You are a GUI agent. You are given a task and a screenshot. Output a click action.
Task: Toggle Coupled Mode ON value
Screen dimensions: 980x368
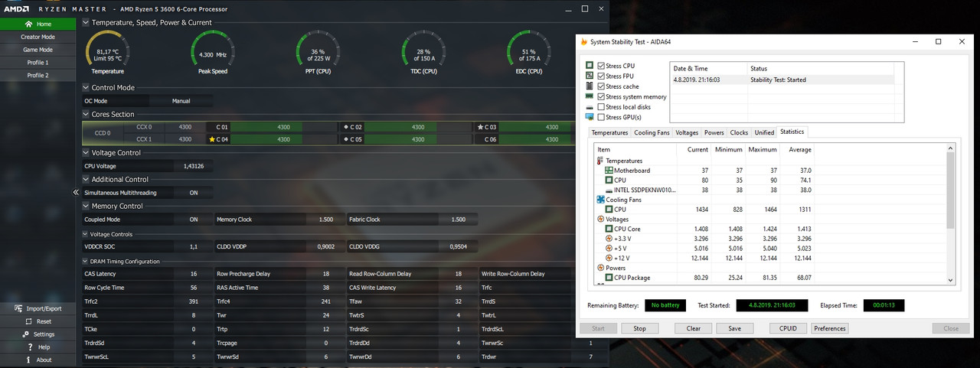(x=194, y=220)
